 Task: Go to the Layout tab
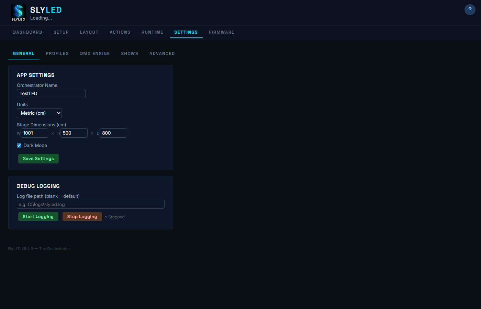[89, 32]
